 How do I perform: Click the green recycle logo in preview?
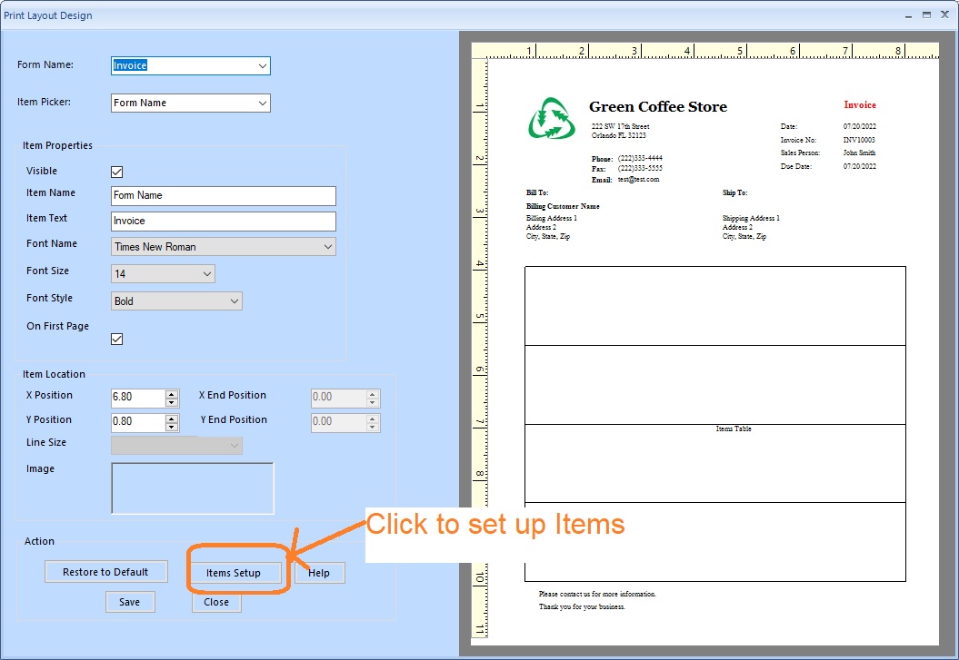551,120
